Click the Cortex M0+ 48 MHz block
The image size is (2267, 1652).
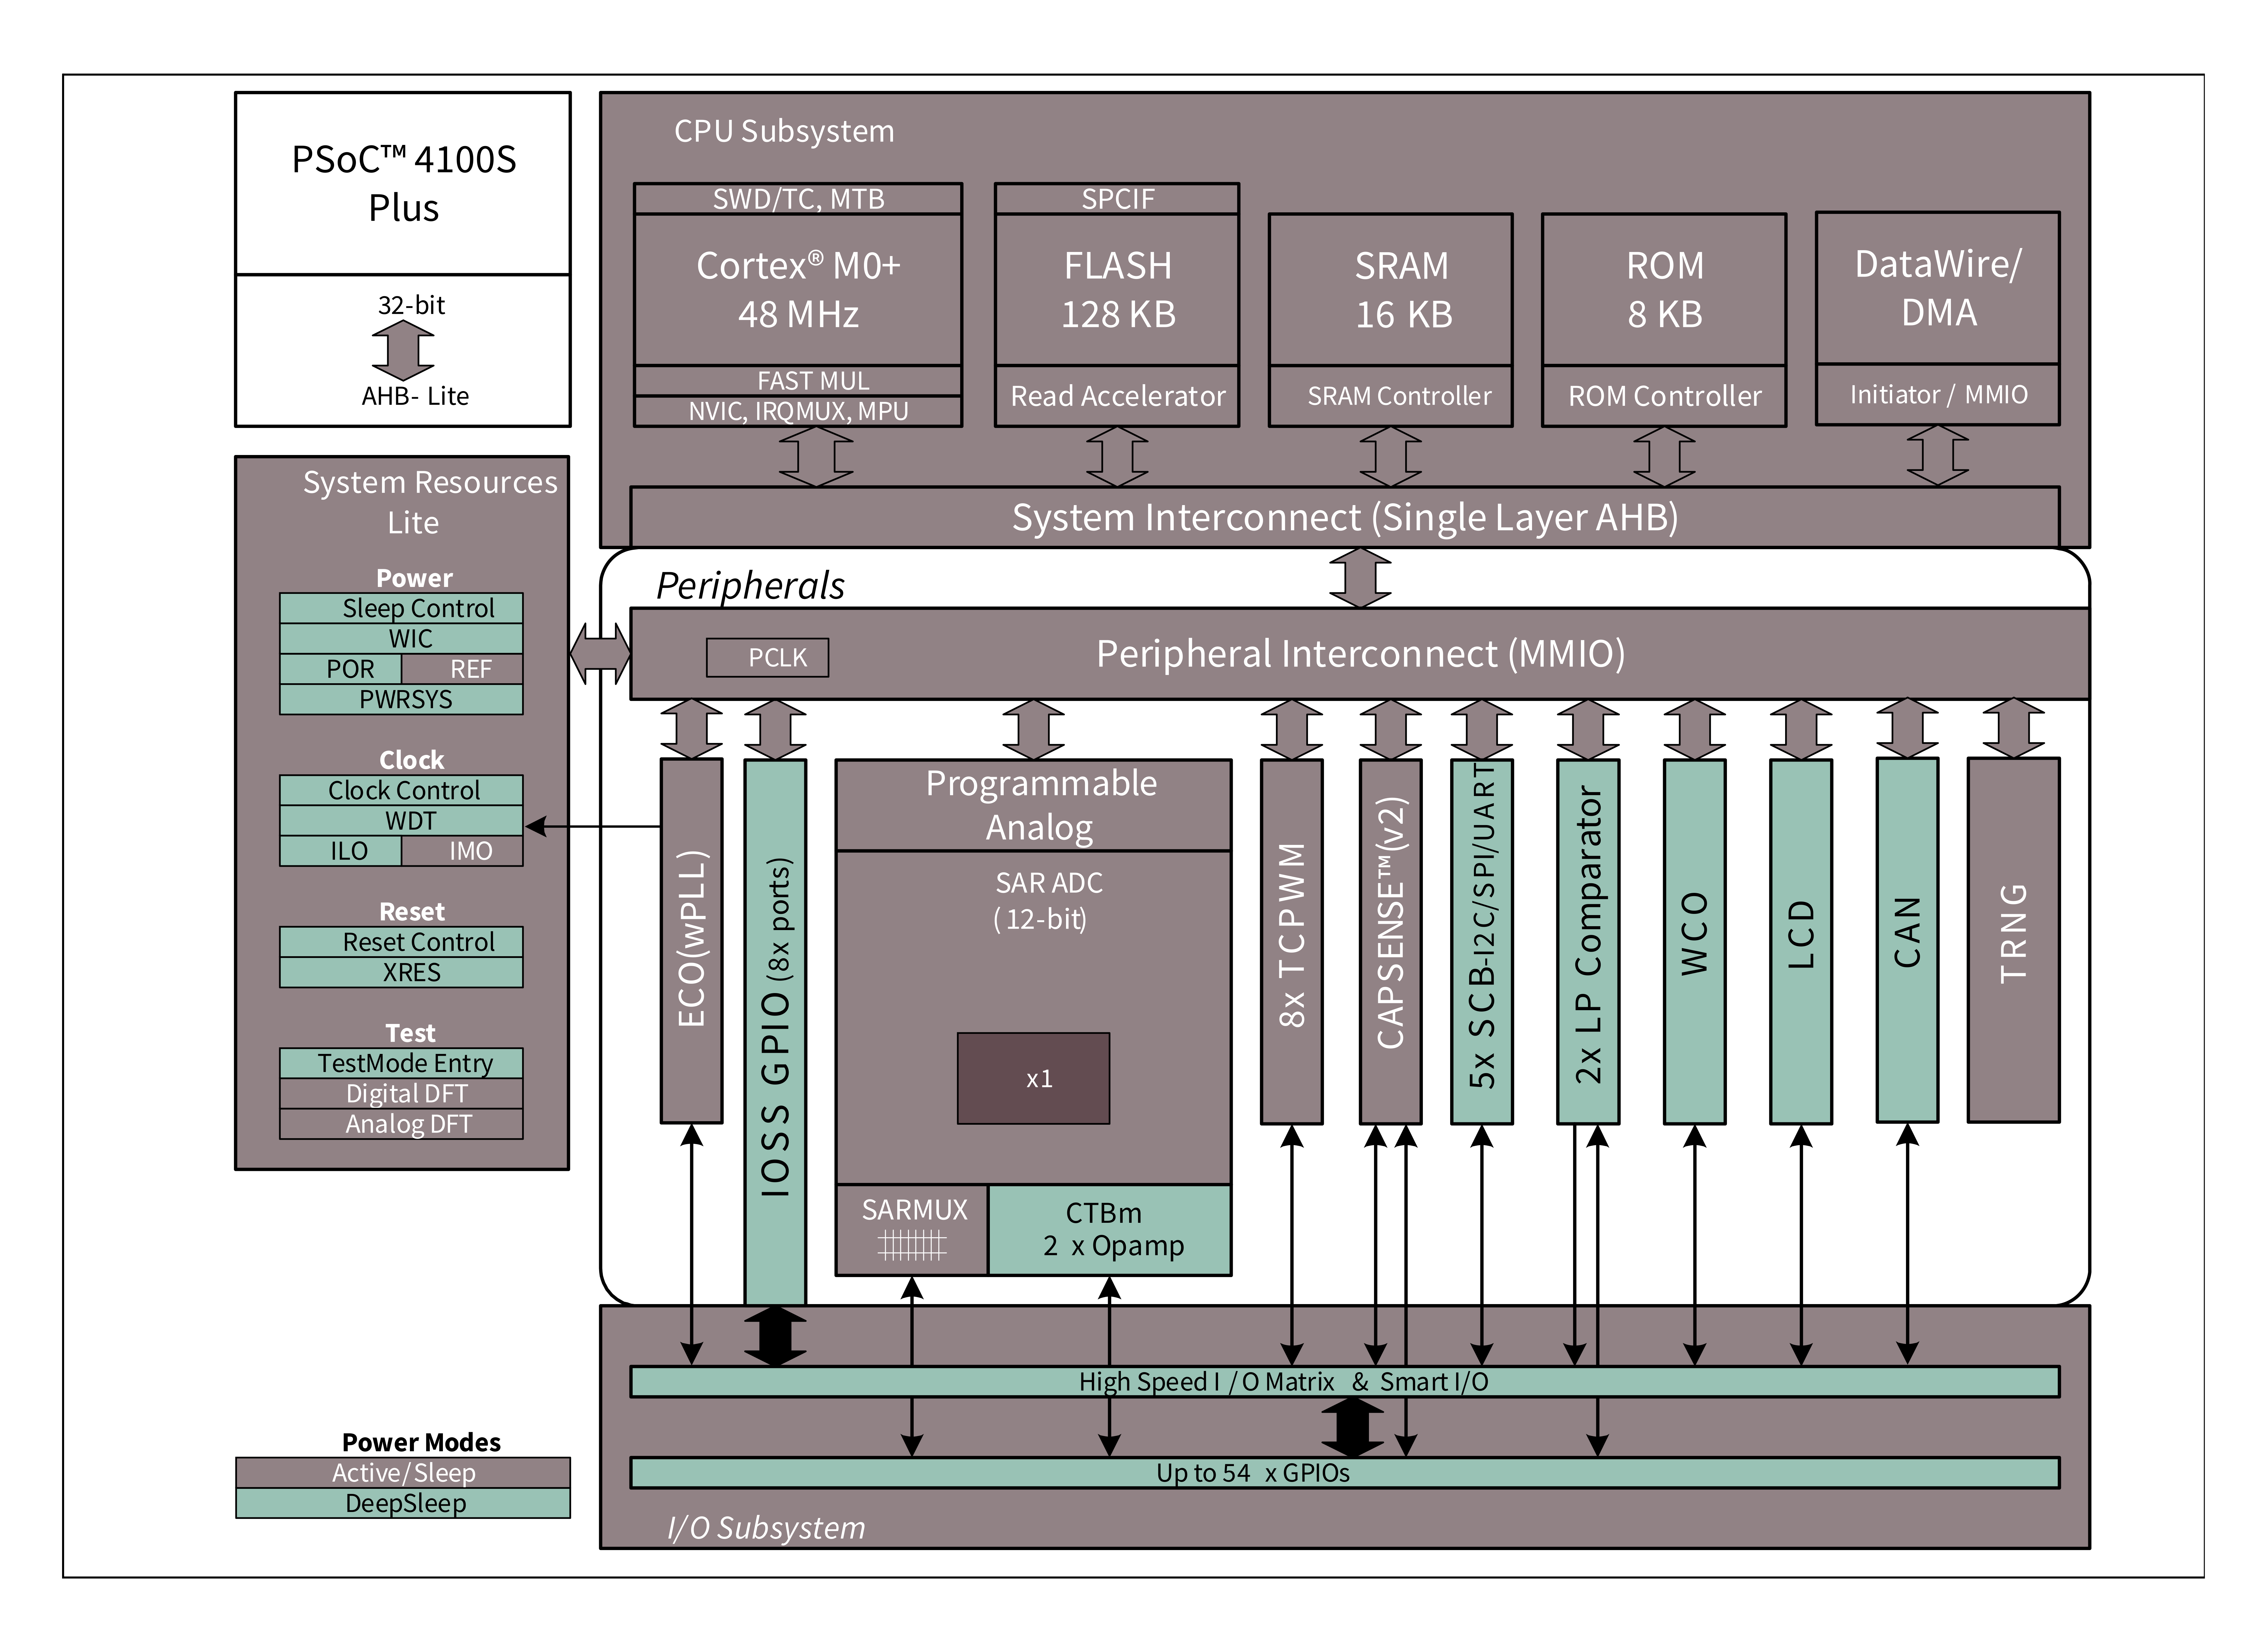click(798, 290)
